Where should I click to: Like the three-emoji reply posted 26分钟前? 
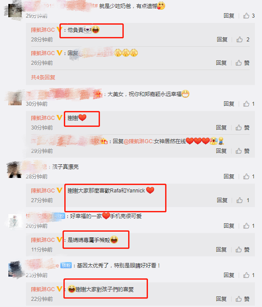tap(243, 63)
